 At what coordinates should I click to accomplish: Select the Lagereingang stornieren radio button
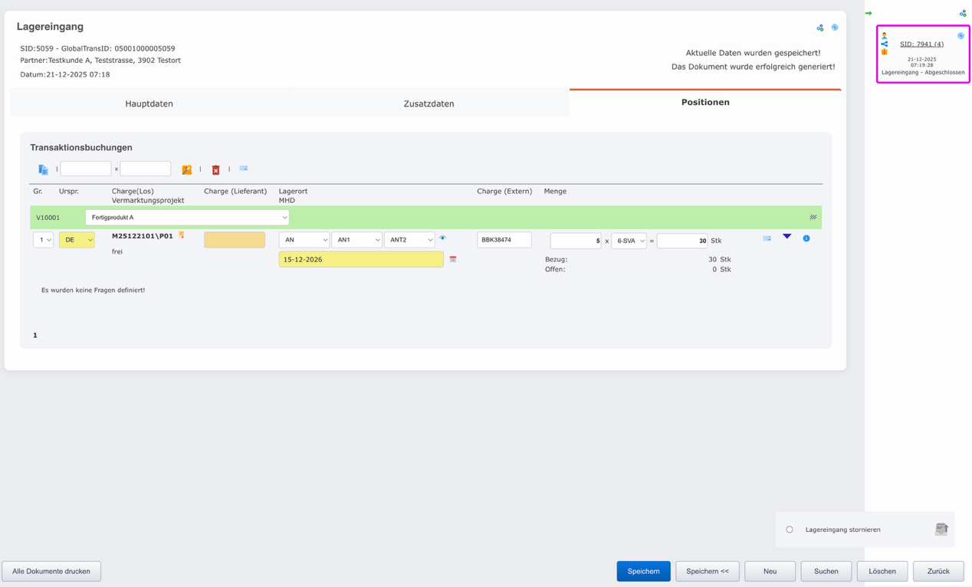[x=790, y=530]
